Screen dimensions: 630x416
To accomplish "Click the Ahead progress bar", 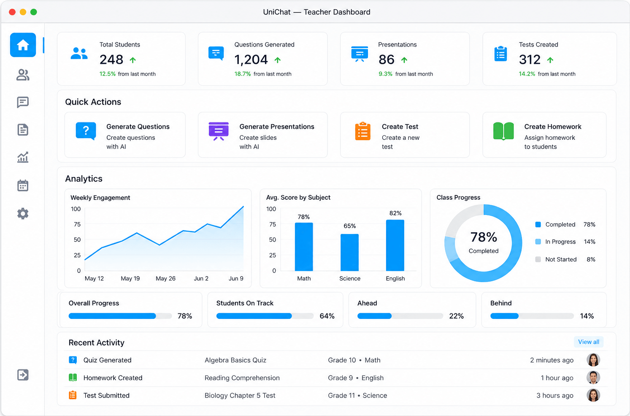I will [x=400, y=316].
